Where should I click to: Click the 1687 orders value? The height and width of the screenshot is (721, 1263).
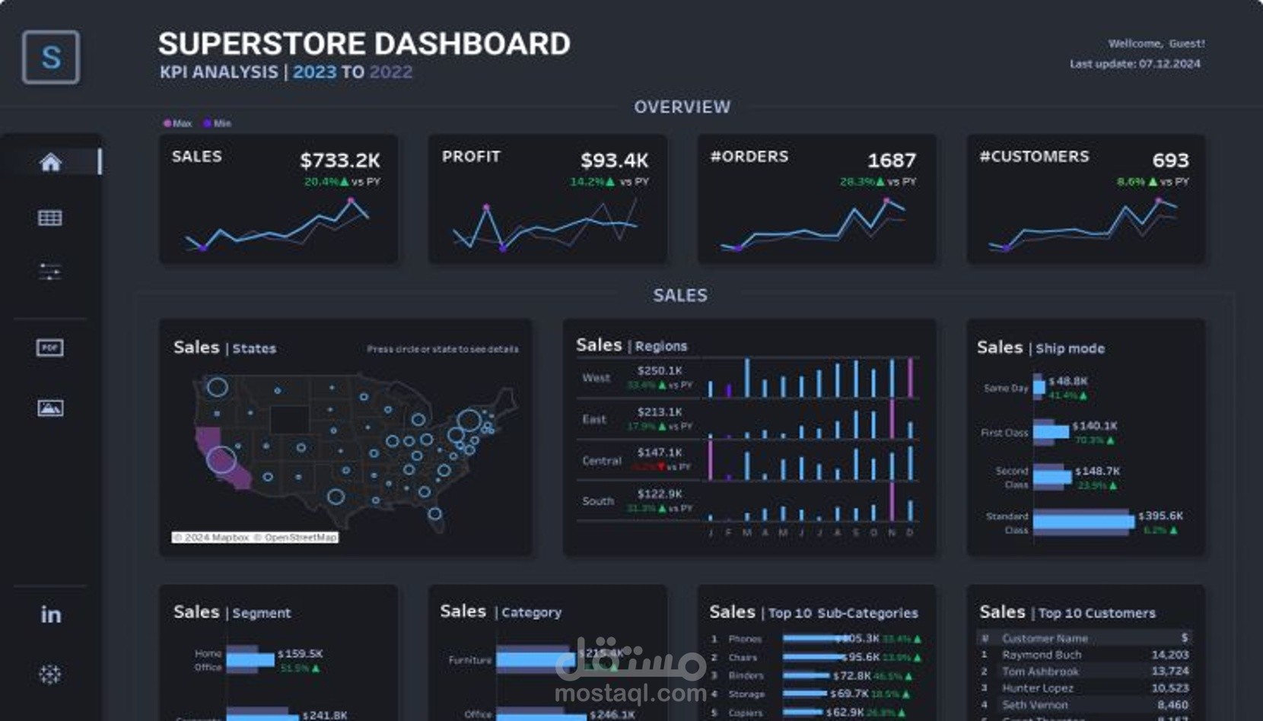coord(892,160)
